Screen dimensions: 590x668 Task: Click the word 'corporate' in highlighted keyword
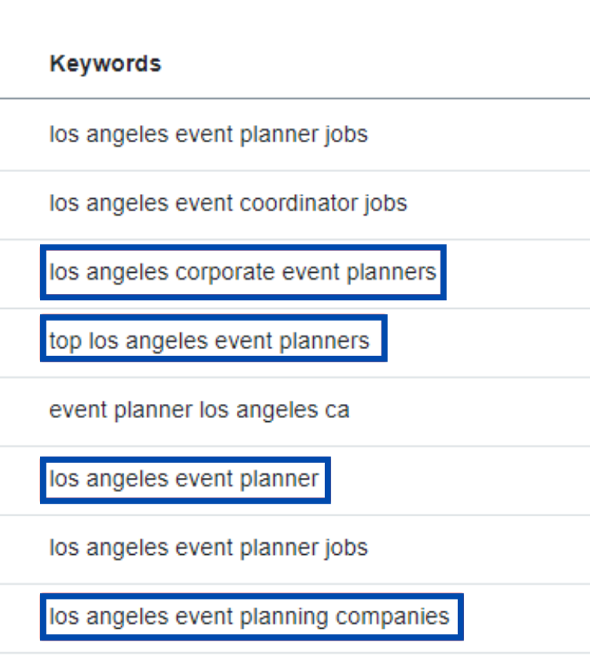225,273
